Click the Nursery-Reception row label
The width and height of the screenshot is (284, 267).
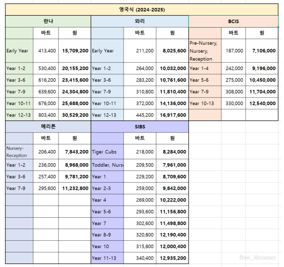(x=19, y=152)
